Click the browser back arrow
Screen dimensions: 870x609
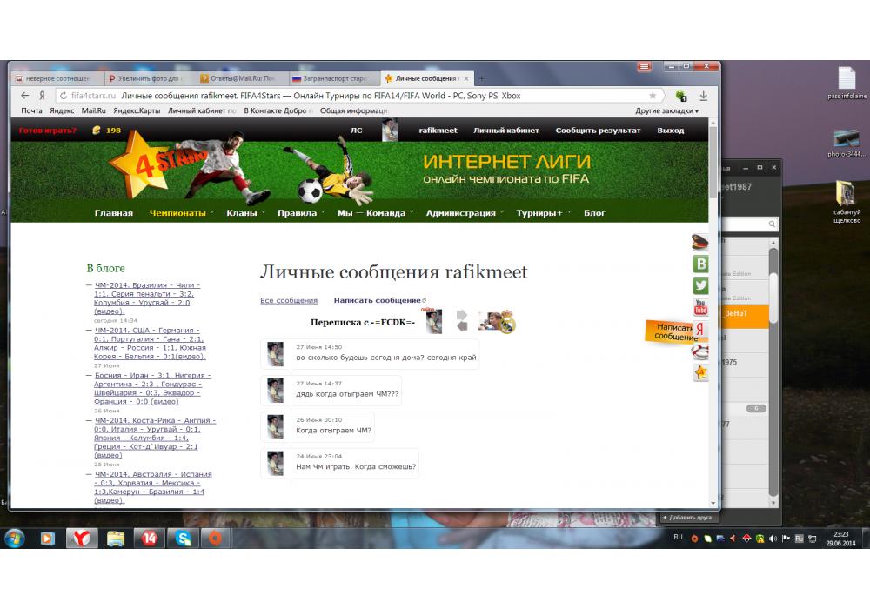[26, 96]
